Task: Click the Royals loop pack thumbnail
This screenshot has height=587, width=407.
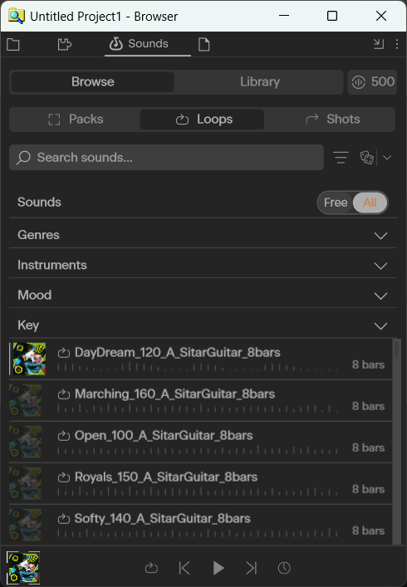Action: [26, 484]
